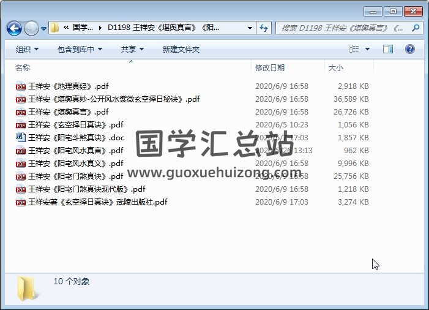This screenshot has height=310, width=429.
Task: Click size 2,918 KB cell
Action: (x=353, y=86)
